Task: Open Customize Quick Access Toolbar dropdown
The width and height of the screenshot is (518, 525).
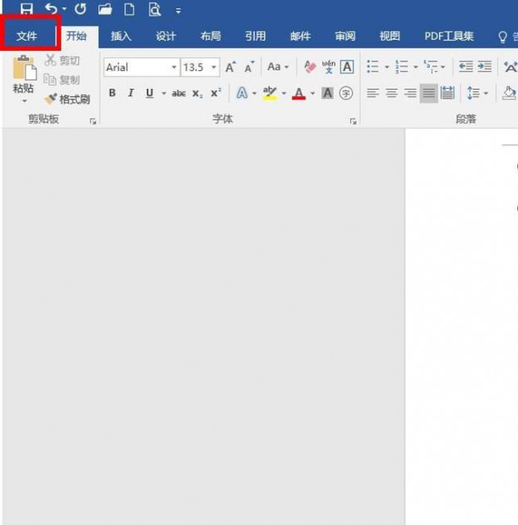Action: tap(178, 11)
